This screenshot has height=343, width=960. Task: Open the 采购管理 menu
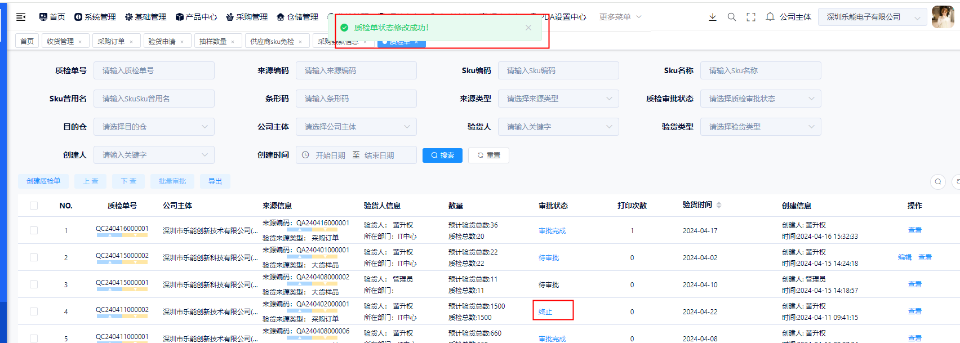click(247, 17)
